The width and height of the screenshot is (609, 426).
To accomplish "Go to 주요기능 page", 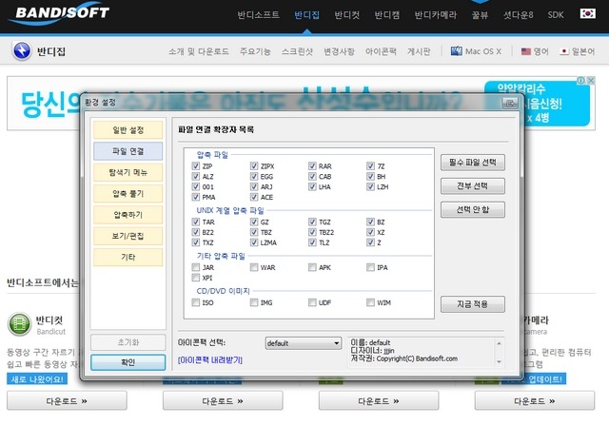I will tap(255, 51).
